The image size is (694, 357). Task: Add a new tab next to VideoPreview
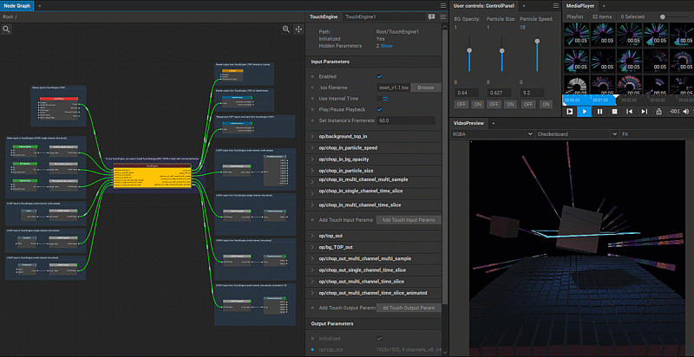point(494,123)
